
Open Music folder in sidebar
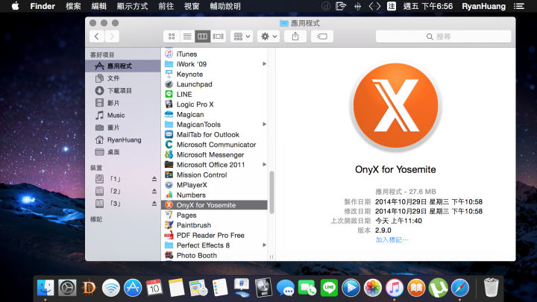[x=122, y=116]
